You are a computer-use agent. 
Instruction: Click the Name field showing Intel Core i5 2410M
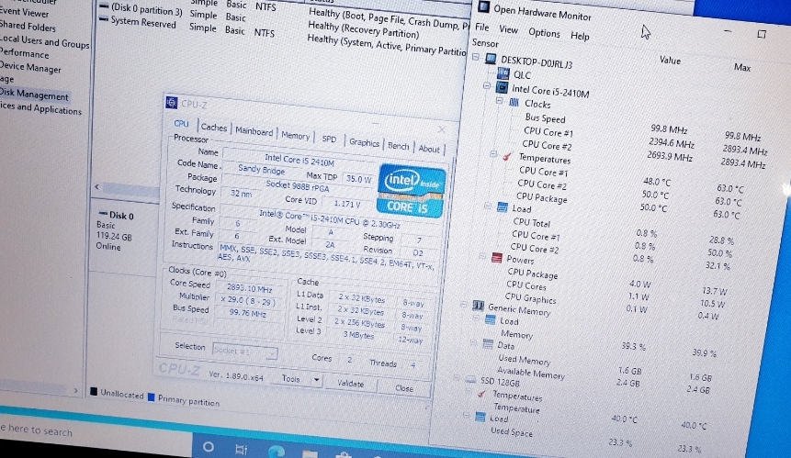(x=299, y=161)
